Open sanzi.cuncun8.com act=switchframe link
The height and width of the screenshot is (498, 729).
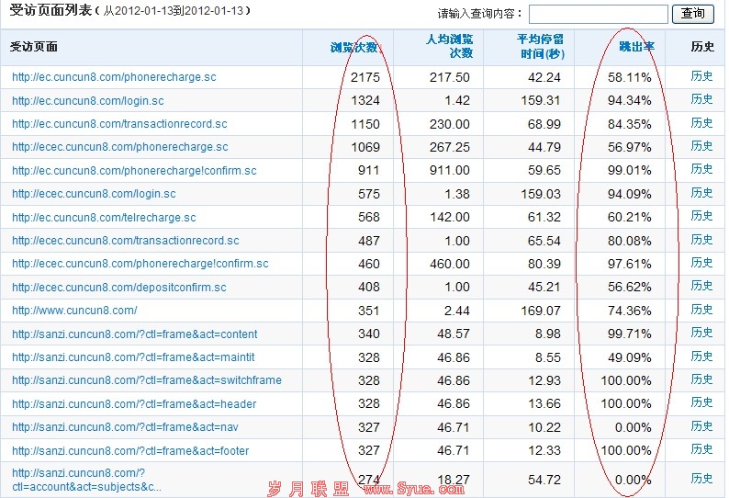147,380
